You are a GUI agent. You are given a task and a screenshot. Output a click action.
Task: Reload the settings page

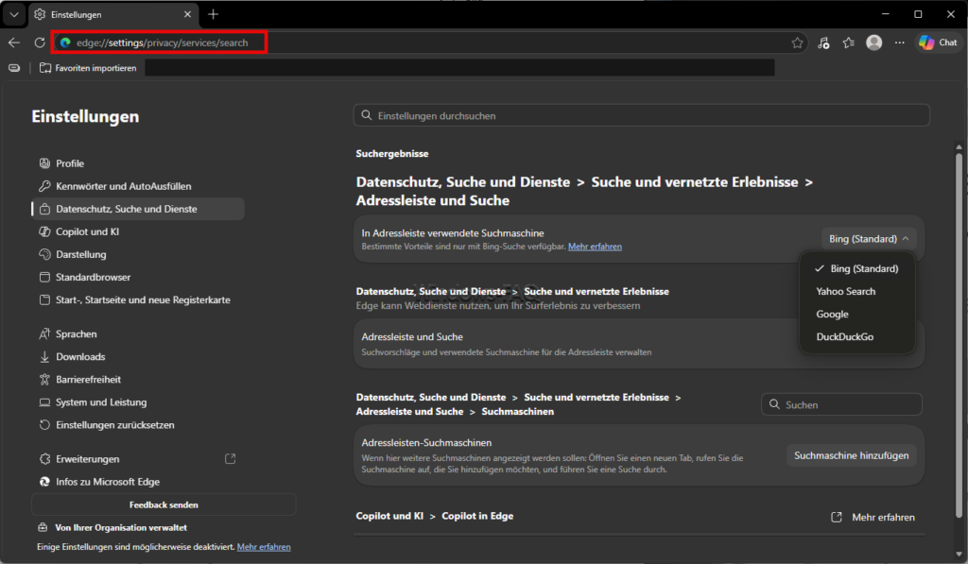click(40, 43)
